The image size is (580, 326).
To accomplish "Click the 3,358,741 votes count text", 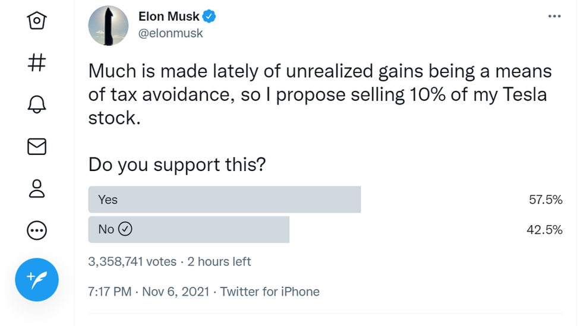I will coord(133,261).
